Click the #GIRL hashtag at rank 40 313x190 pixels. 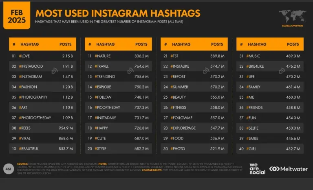click(x=251, y=149)
